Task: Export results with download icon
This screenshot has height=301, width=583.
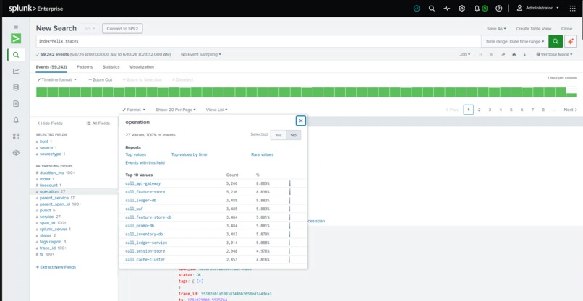Action: (524, 55)
